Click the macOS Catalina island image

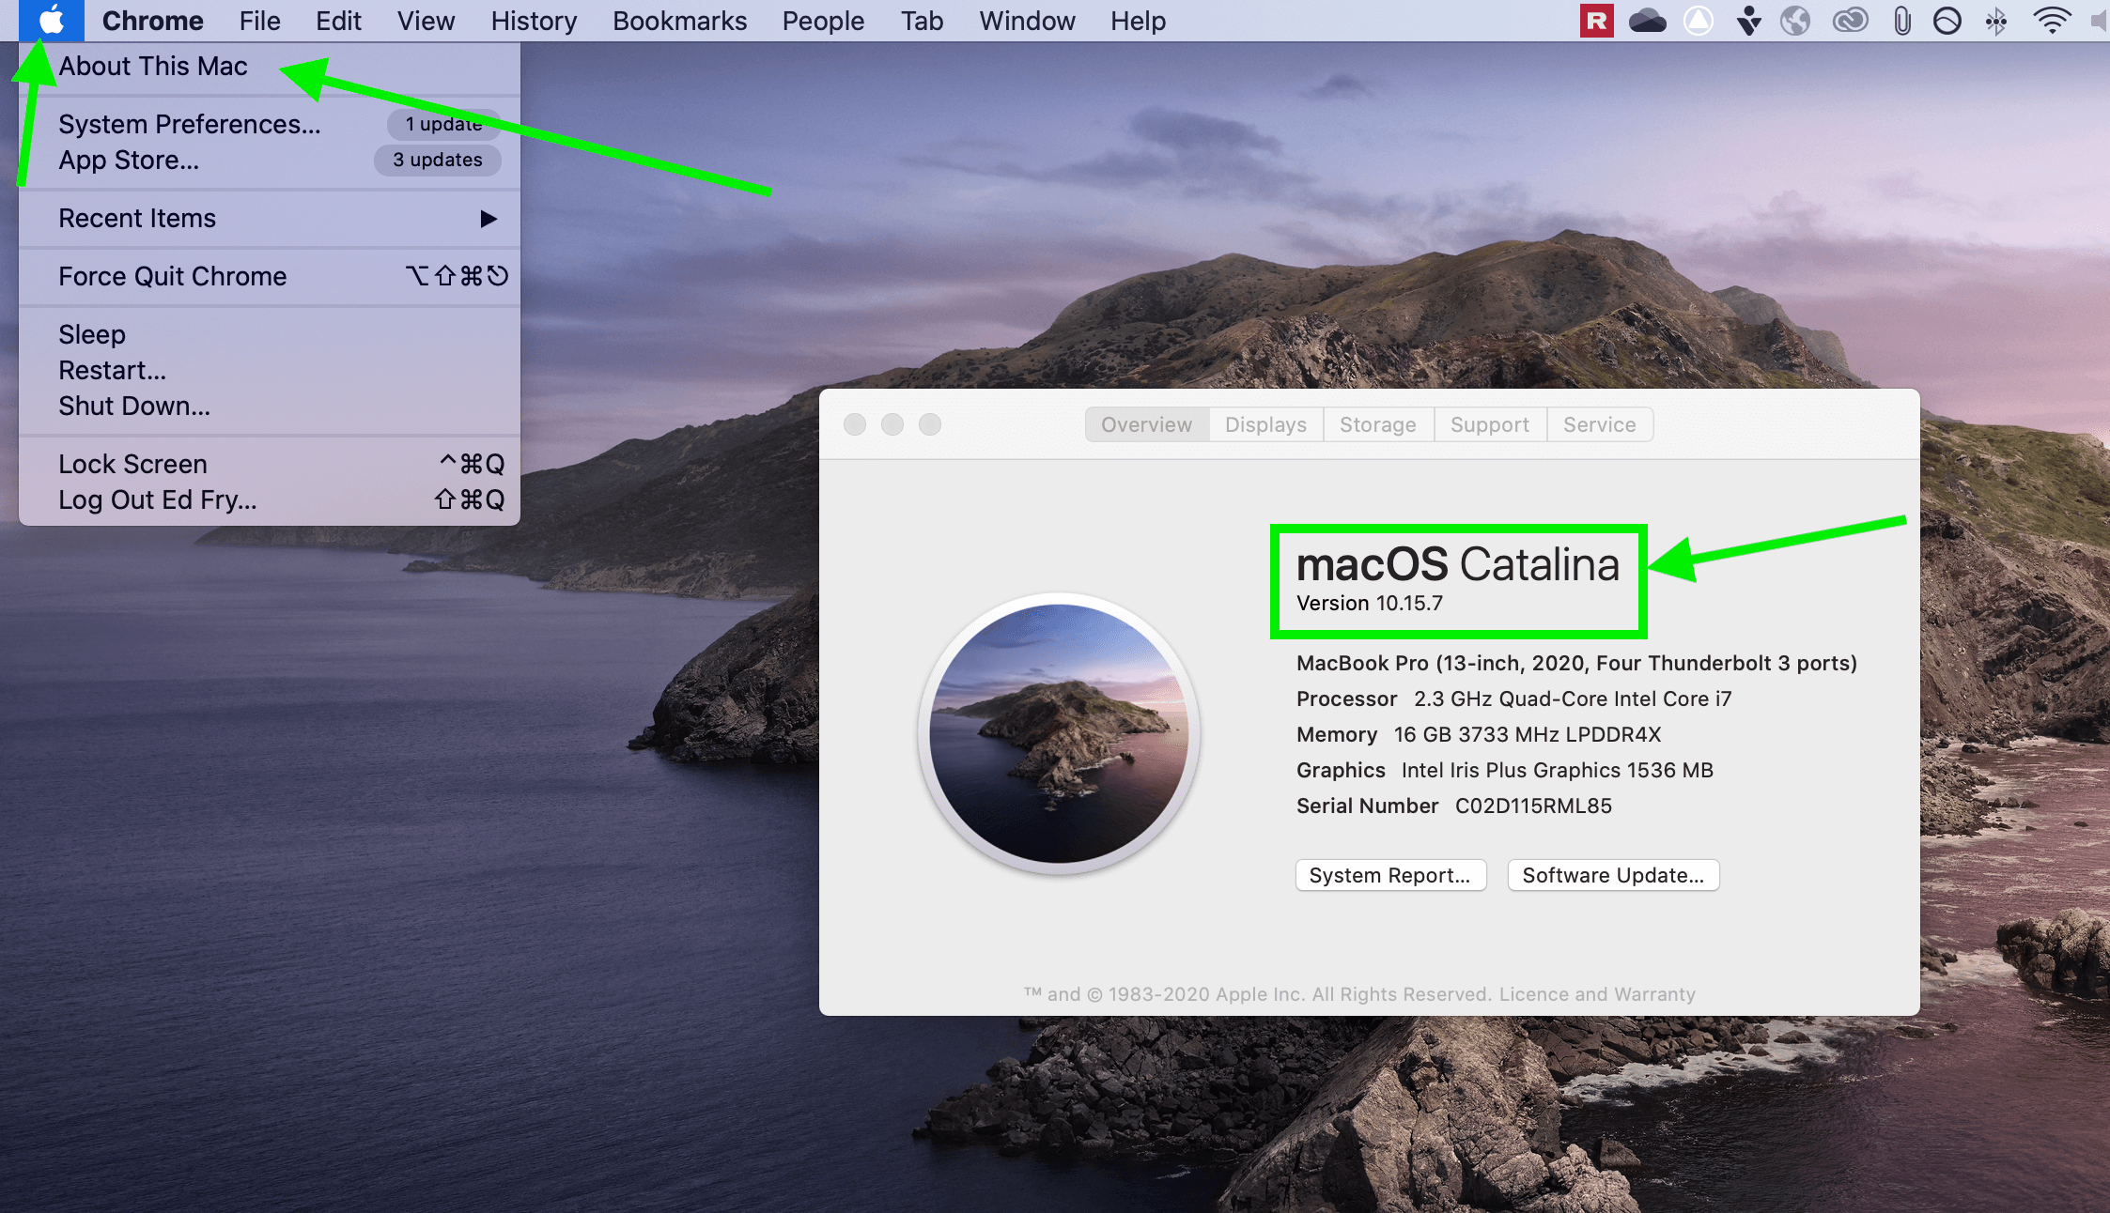point(1059,733)
